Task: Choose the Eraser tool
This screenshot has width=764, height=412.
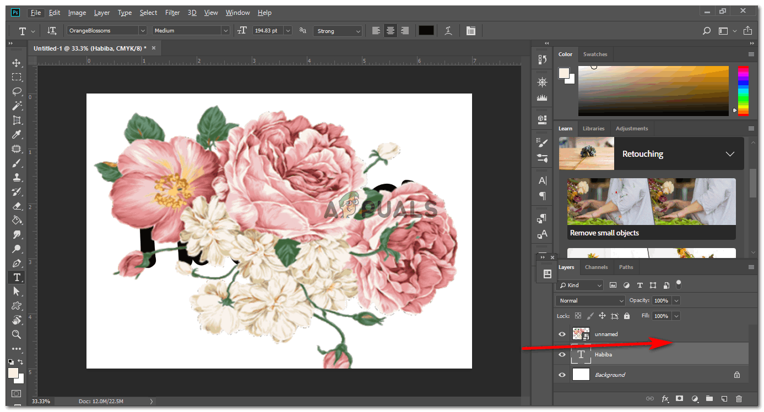Action: [x=17, y=206]
